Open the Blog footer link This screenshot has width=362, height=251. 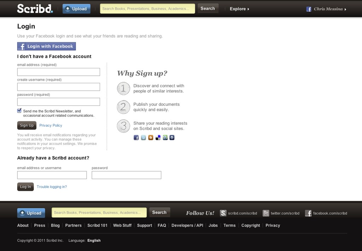[55, 226]
